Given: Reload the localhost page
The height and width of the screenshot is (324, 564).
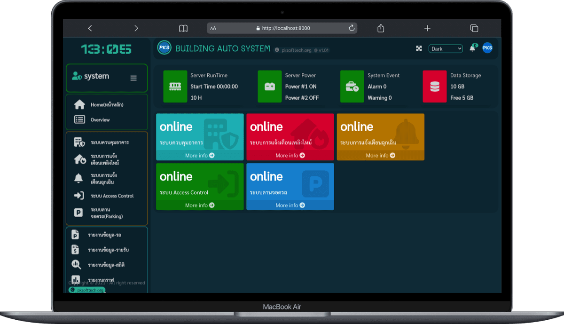Looking at the screenshot, I should pyautogui.click(x=352, y=28).
